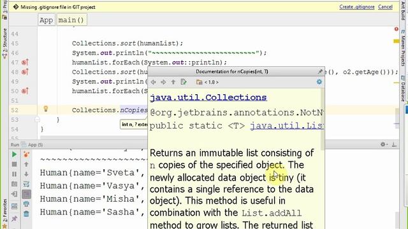Open Run panel settings gear

384,144
